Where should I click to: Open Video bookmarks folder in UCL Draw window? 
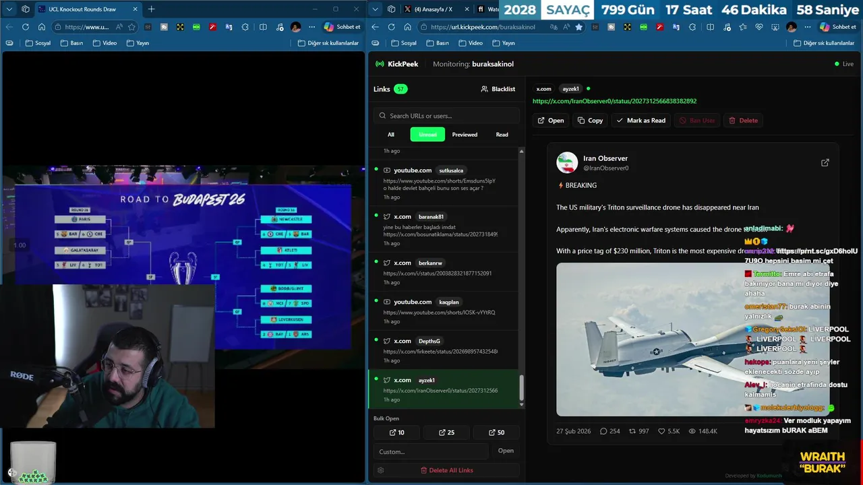pyautogui.click(x=104, y=43)
